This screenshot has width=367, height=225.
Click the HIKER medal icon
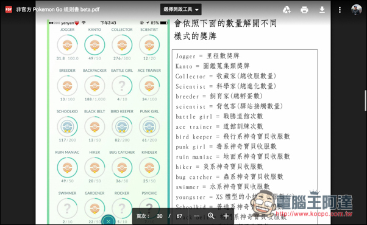[x=94, y=168]
